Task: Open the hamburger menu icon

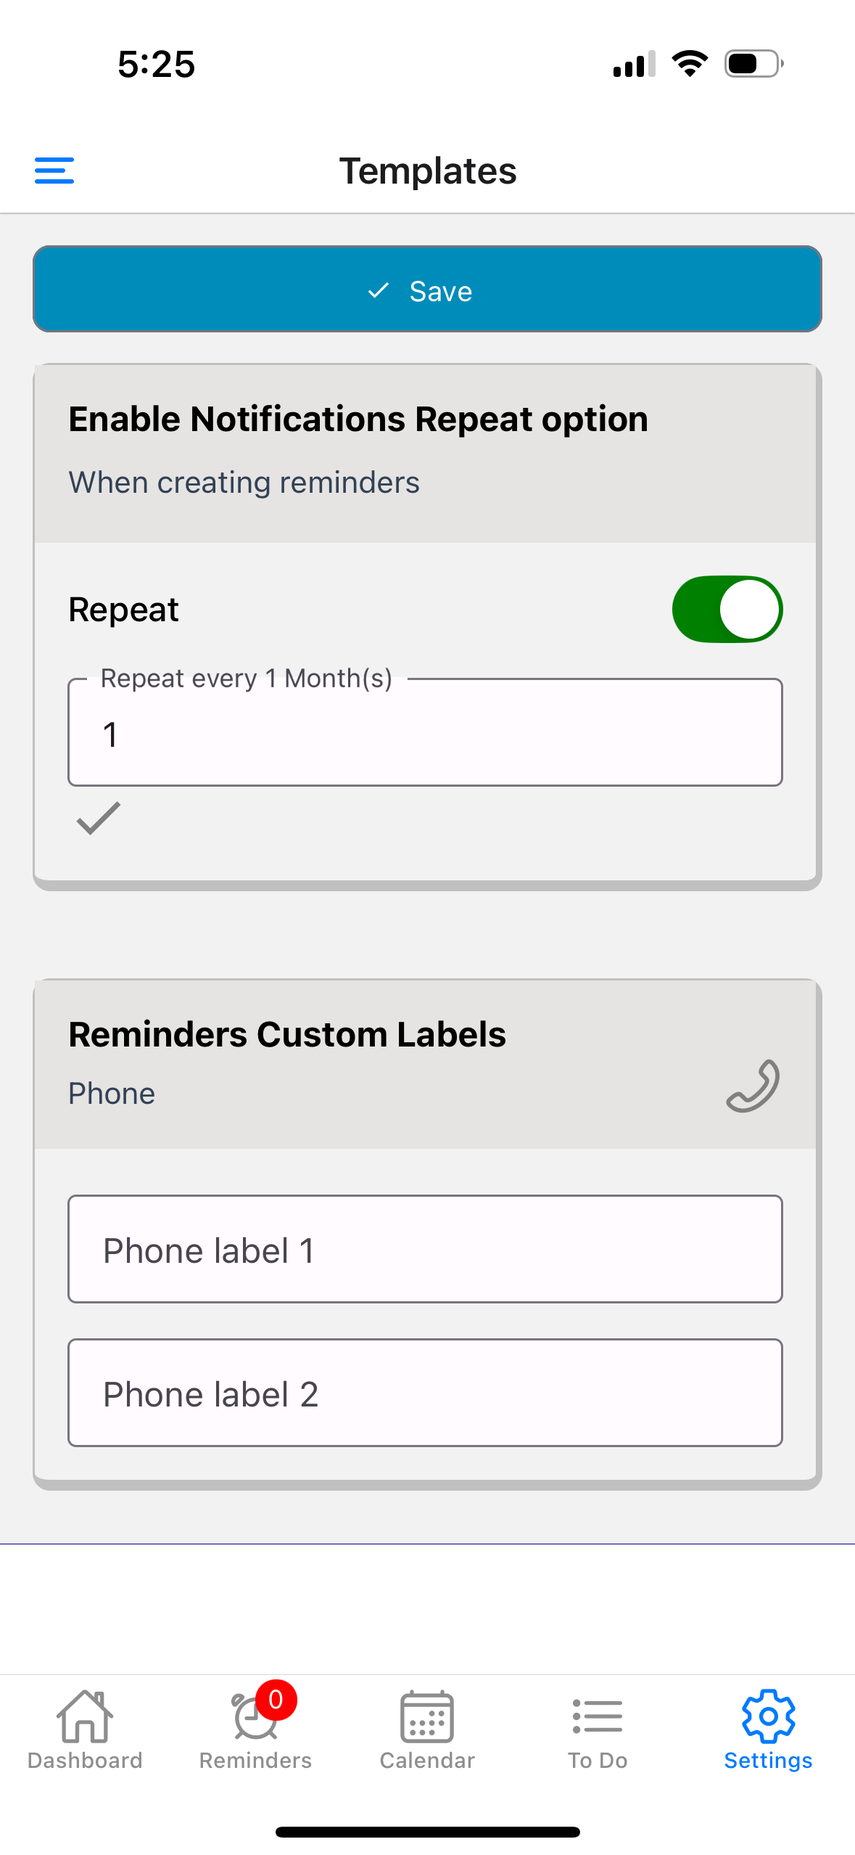Action: [x=54, y=171]
